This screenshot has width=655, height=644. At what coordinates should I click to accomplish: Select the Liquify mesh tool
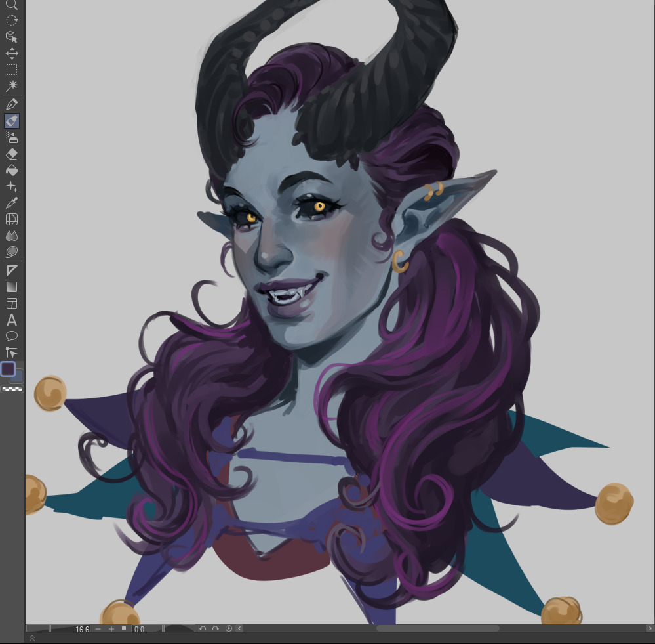pyautogui.click(x=12, y=219)
